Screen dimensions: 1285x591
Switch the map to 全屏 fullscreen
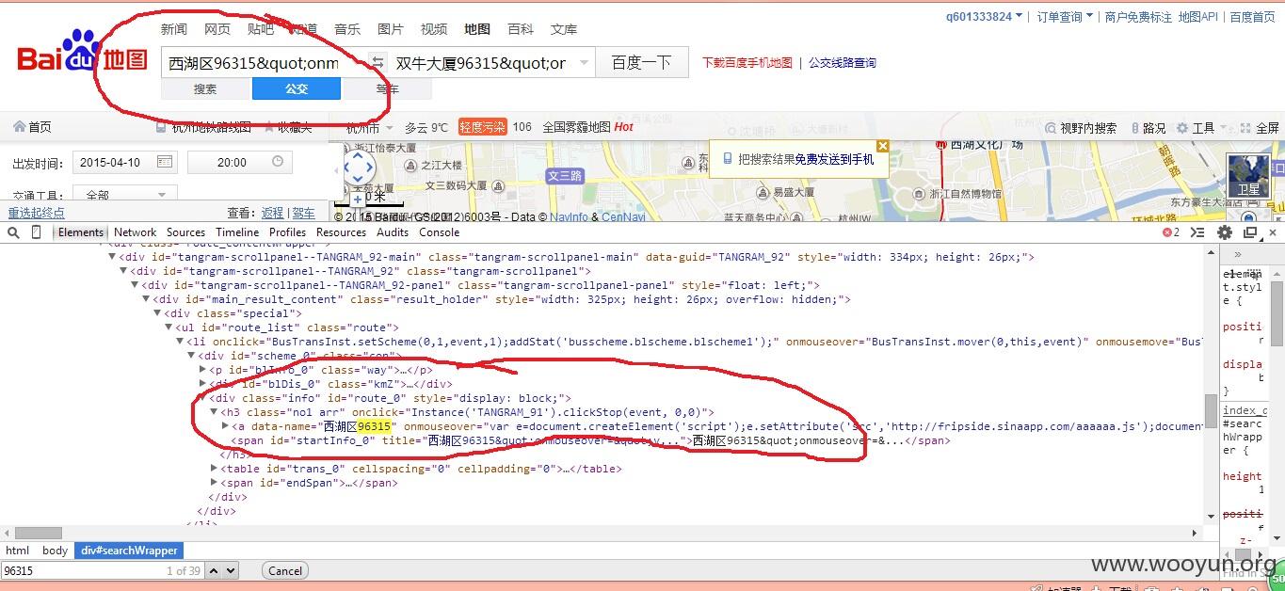pos(1260,128)
